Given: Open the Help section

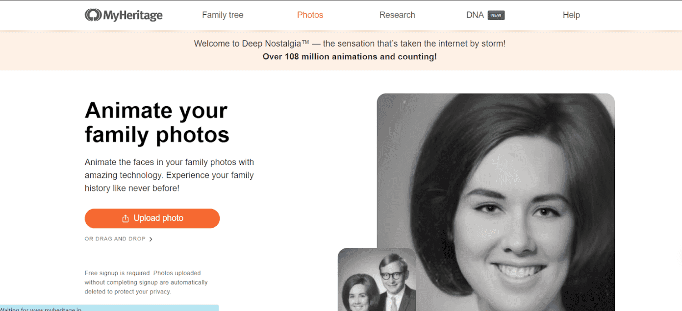Looking at the screenshot, I should [571, 15].
